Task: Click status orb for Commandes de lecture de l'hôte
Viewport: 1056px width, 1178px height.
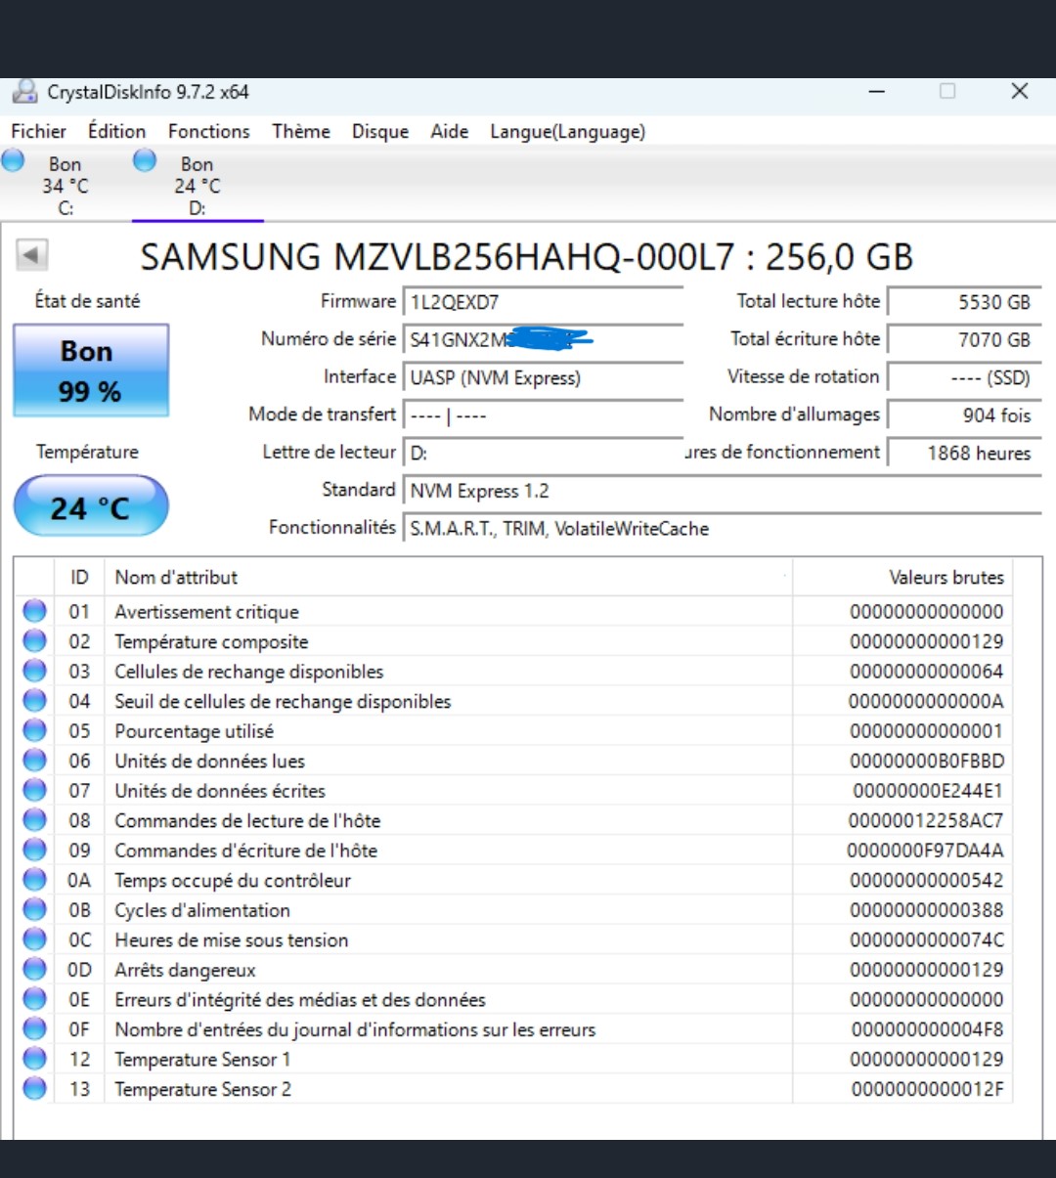Action: click(x=35, y=820)
